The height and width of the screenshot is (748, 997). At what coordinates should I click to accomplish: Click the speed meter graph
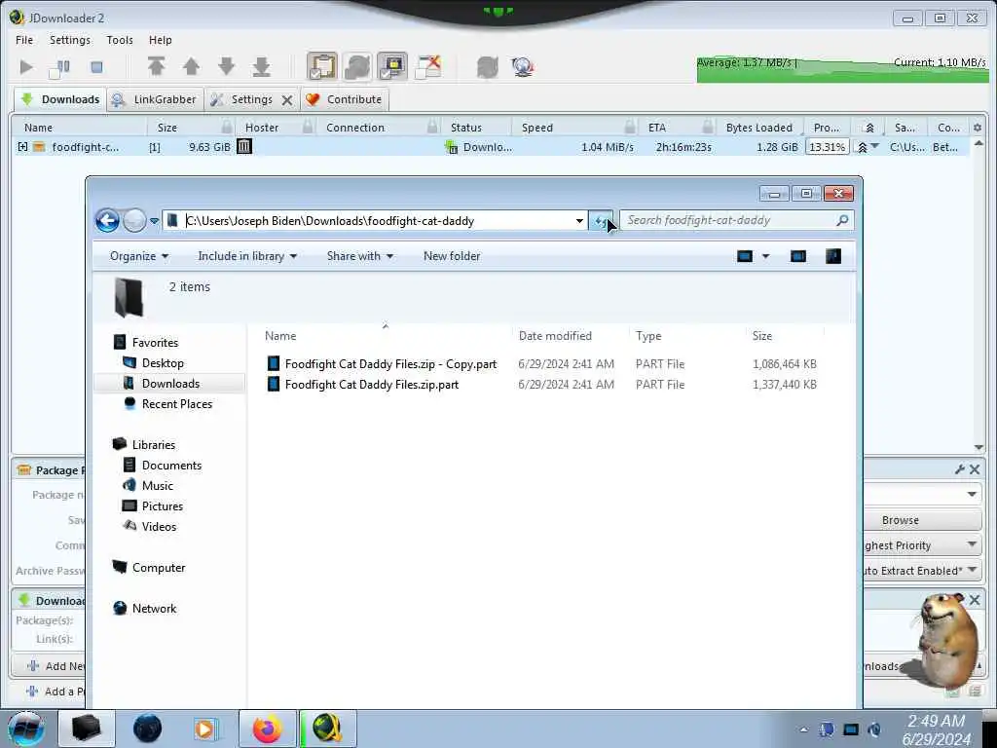point(842,69)
